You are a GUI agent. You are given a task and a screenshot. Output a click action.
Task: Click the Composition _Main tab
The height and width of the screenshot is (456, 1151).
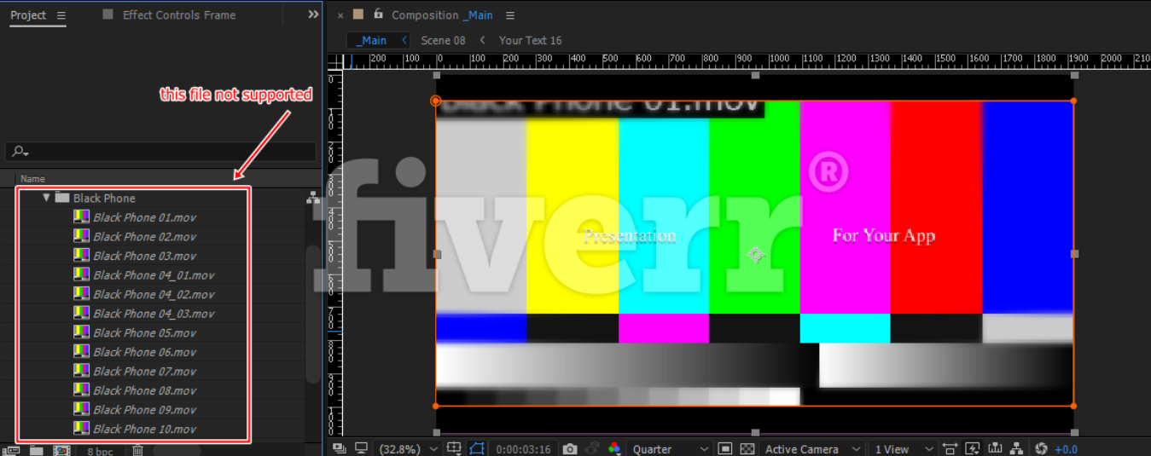coord(442,15)
